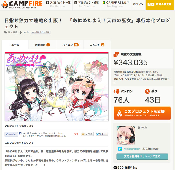Viewport: 175px width, 170px height.
Task: Click the CAMPFIRE flame logo
Action: coord(5,5)
